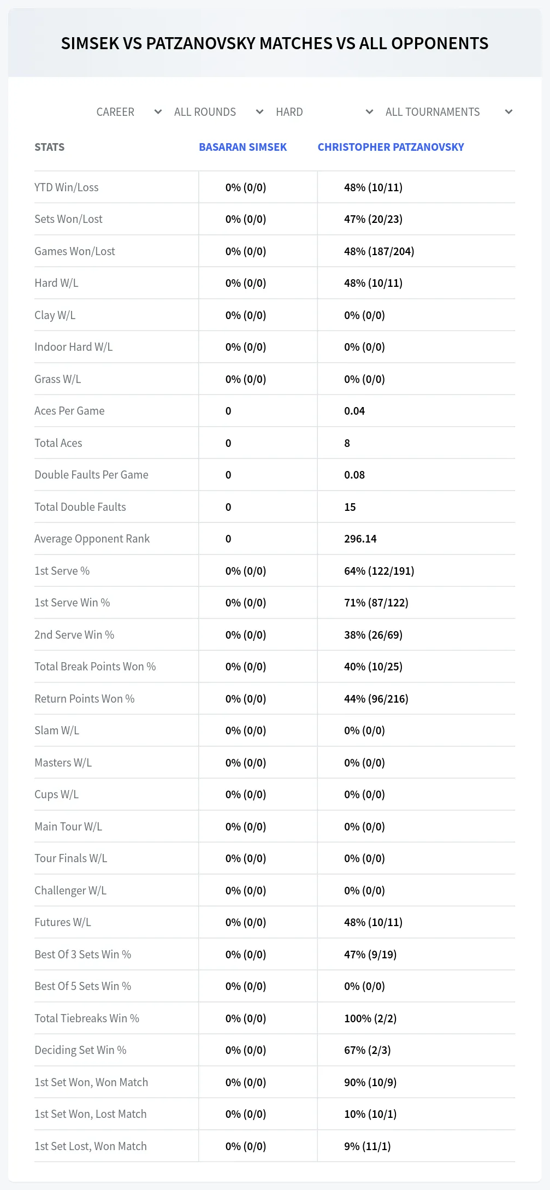The image size is (550, 1190).
Task: Click Patzanovsky's 1st Serve % value
Action: pos(379,571)
